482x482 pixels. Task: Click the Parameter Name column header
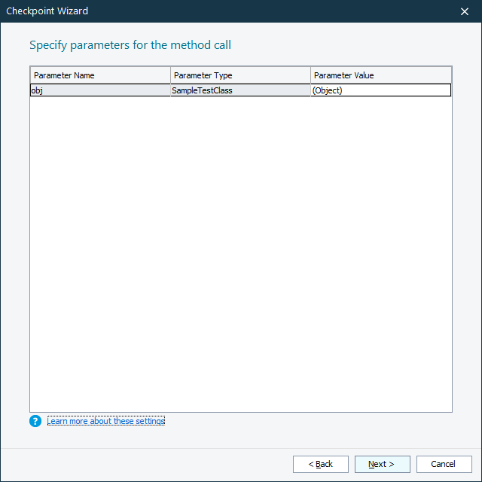[x=99, y=75]
